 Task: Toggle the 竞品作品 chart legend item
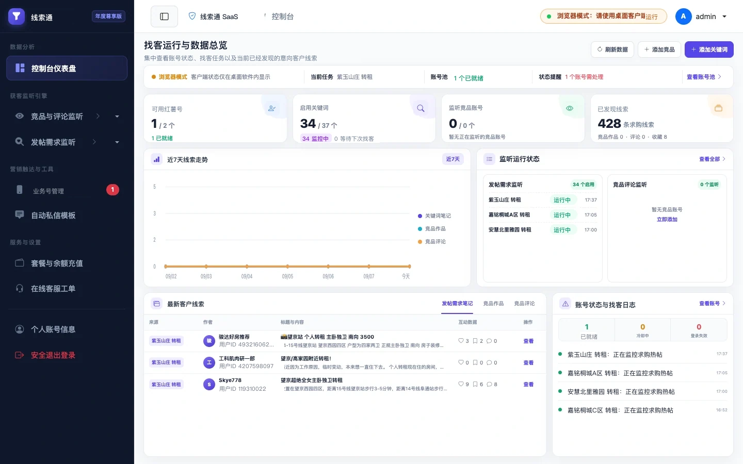(x=432, y=229)
